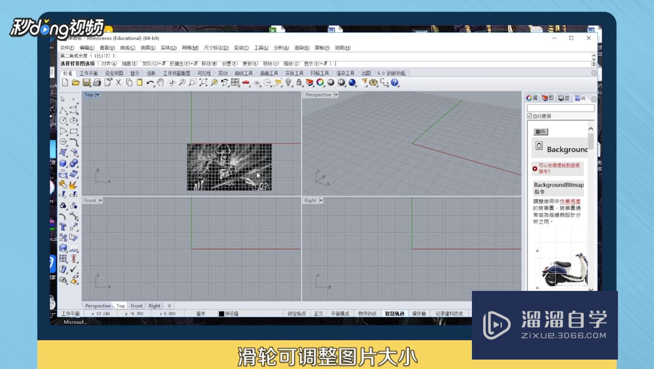The width and height of the screenshot is (654, 369).
Task: Select the Polyline tool in left sidebar
Action: pos(63,110)
